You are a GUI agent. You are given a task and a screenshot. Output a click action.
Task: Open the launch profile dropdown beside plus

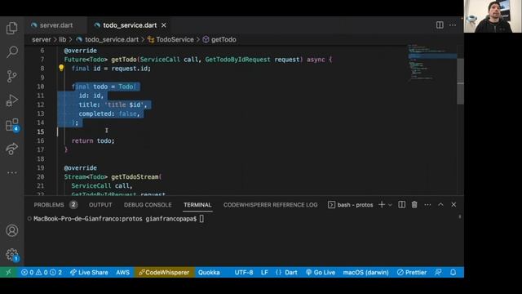coord(390,205)
